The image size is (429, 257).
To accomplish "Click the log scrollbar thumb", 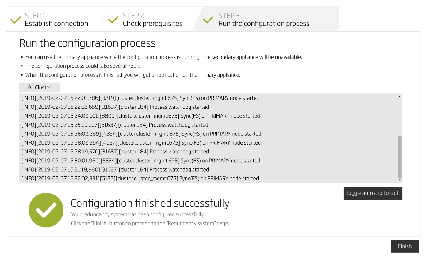I will tap(400, 157).
